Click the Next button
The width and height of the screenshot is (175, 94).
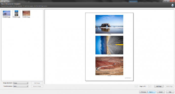click(151, 92)
